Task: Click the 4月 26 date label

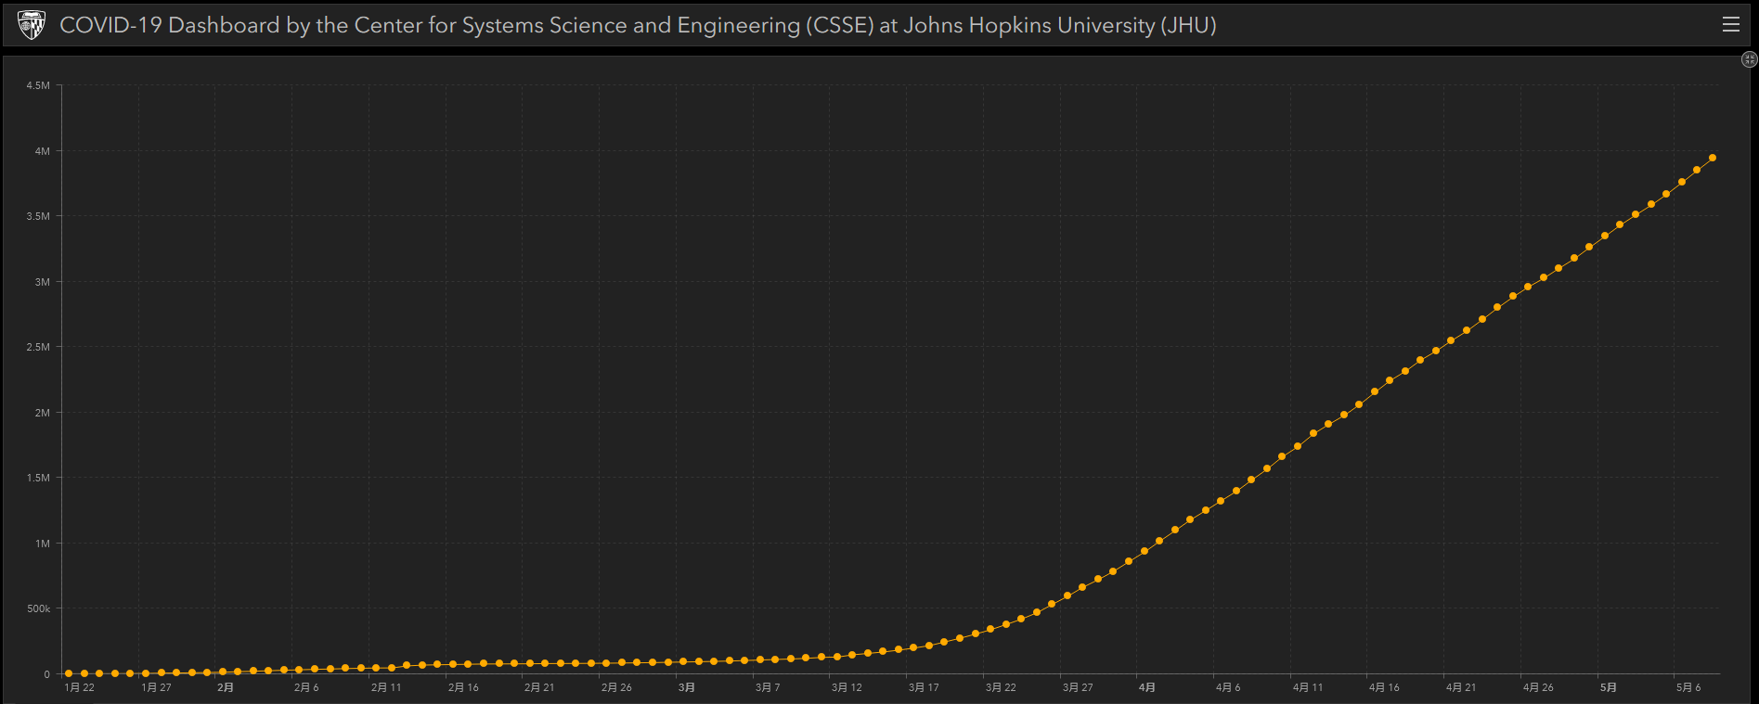Action: [x=1538, y=687]
